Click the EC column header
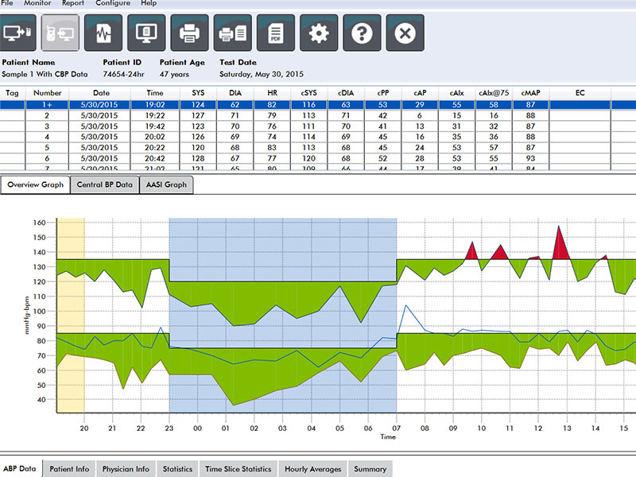 (x=580, y=93)
